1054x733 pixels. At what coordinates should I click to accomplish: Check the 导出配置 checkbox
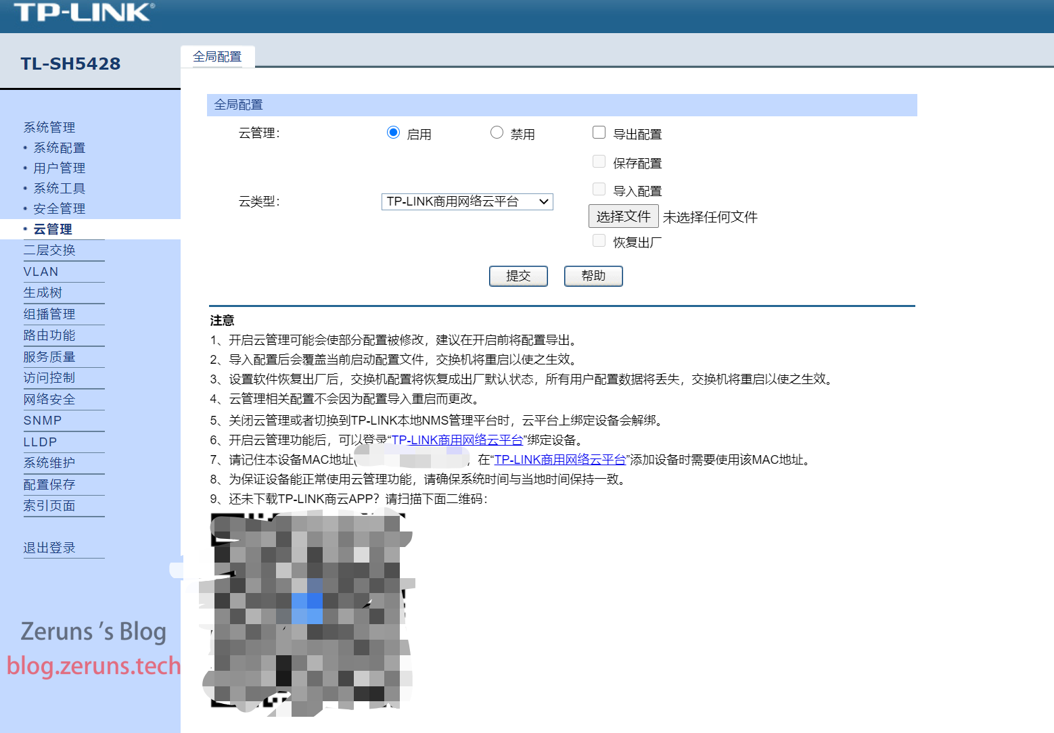click(599, 133)
